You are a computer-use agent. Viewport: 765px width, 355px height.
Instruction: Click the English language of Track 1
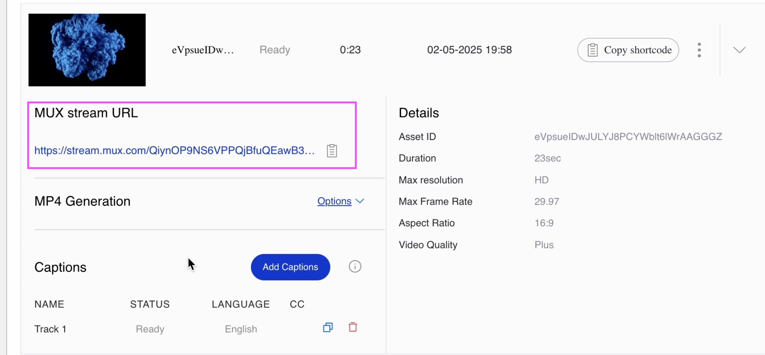(x=241, y=329)
